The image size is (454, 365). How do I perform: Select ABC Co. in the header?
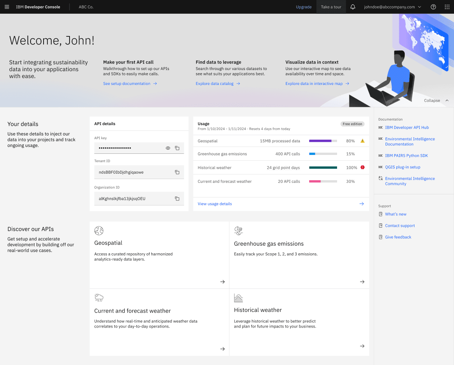pos(86,7)
